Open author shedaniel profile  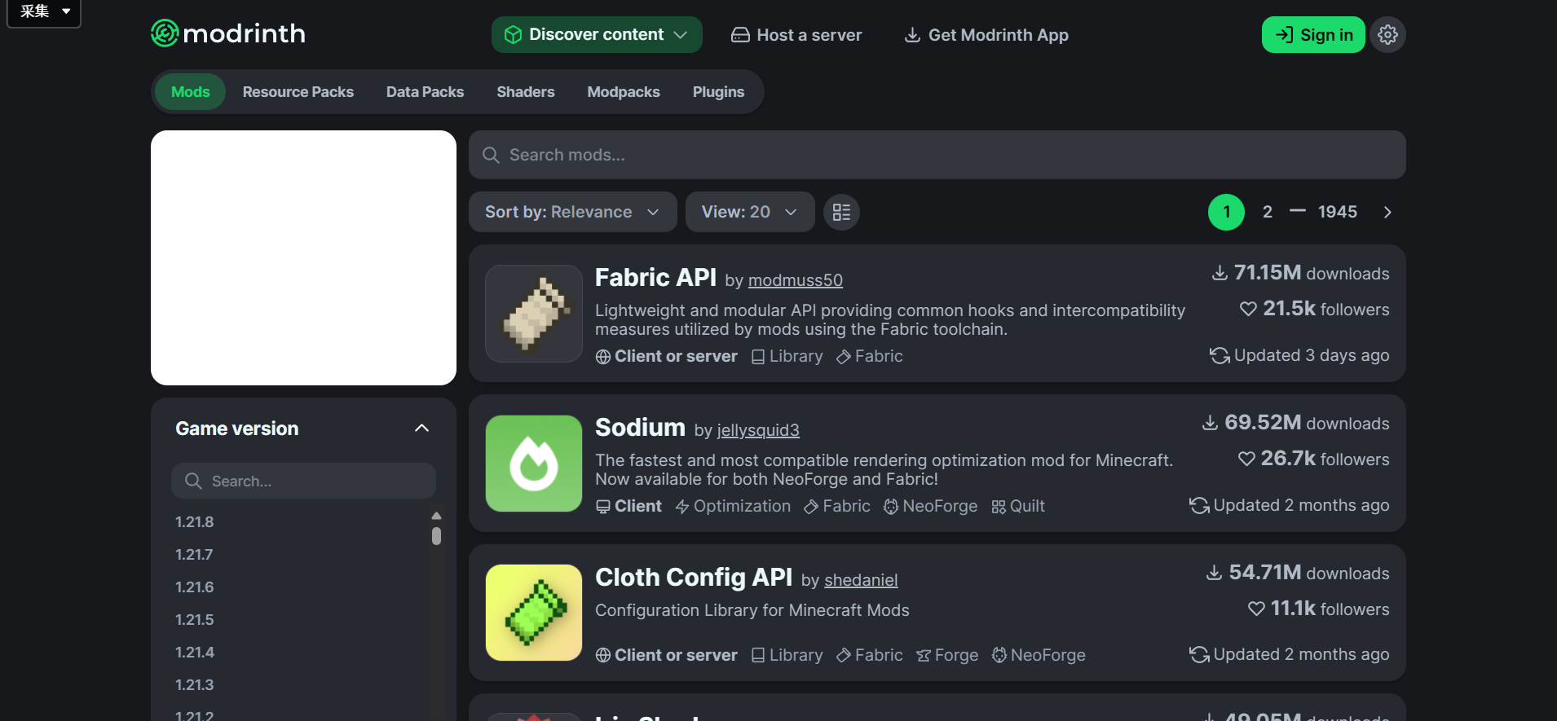click(861, 580)
